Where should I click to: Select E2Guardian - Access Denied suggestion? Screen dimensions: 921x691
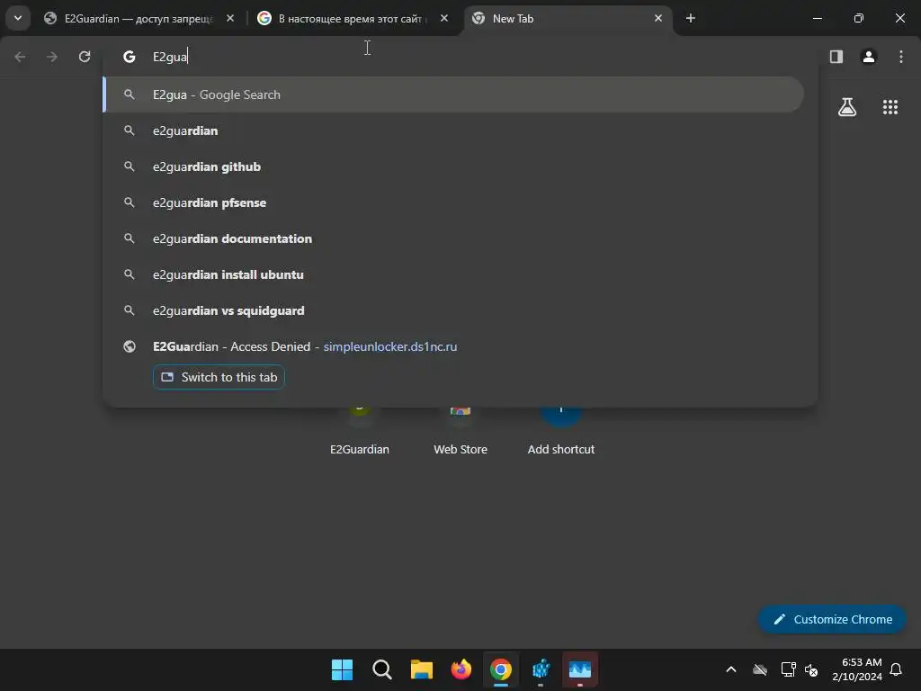coord(453,346)
